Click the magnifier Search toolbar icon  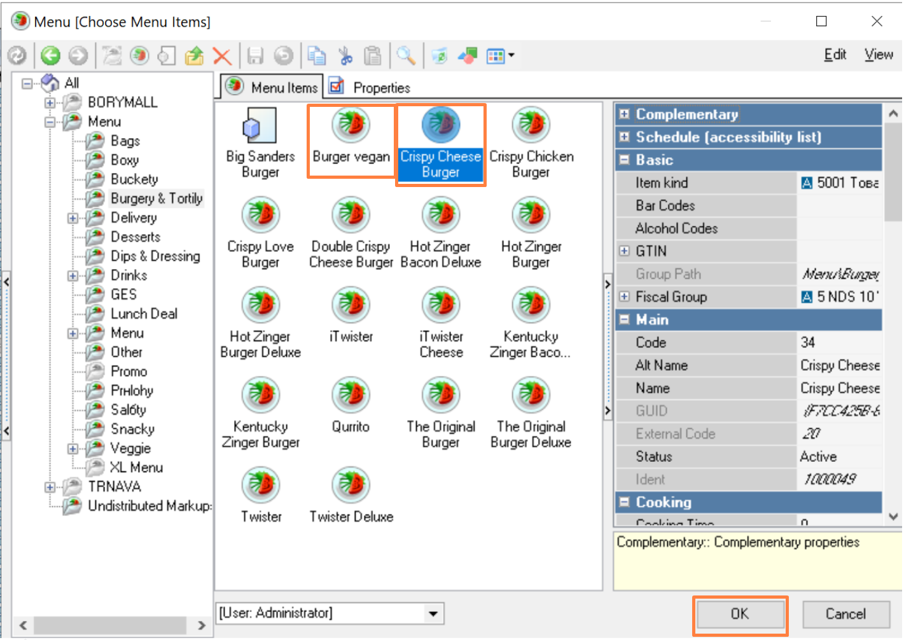coord(406,56)
